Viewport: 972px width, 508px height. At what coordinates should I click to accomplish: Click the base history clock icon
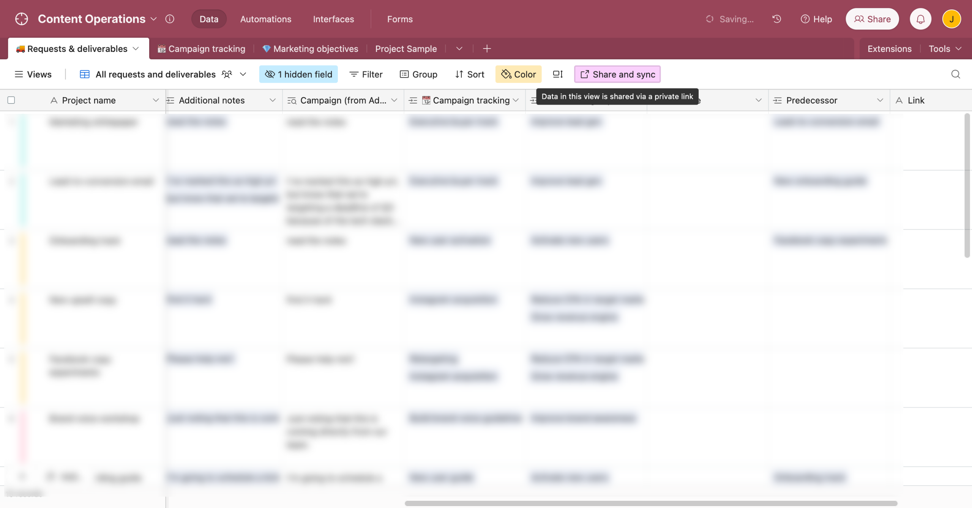(776, 19)
